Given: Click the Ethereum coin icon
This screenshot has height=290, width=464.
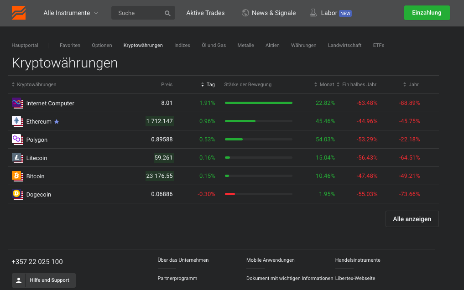Looking at the screenshot, I should click(x=17, y=121).
